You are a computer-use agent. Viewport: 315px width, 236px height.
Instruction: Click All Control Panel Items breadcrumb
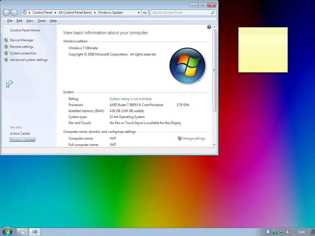(75, 13)
